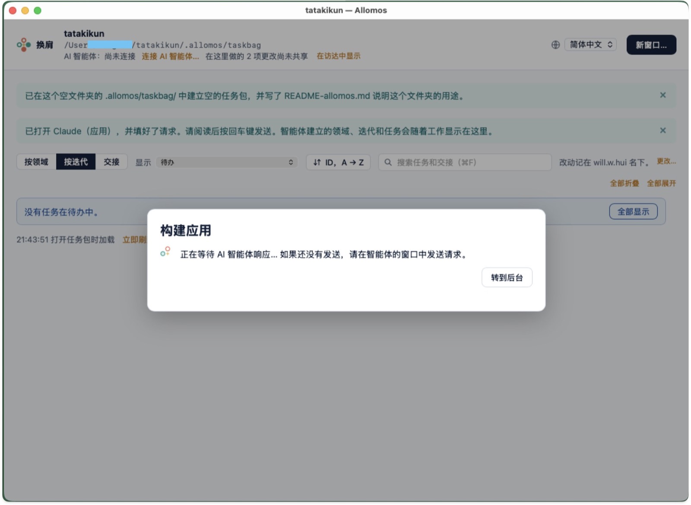Click the .allomos/taskbag folder path text
691x505 pixels.
click(162, 45)
